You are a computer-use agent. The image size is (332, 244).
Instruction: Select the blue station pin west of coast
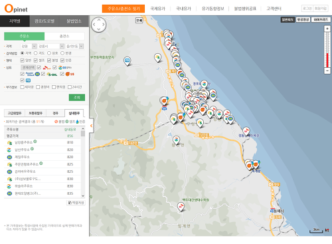127,61
